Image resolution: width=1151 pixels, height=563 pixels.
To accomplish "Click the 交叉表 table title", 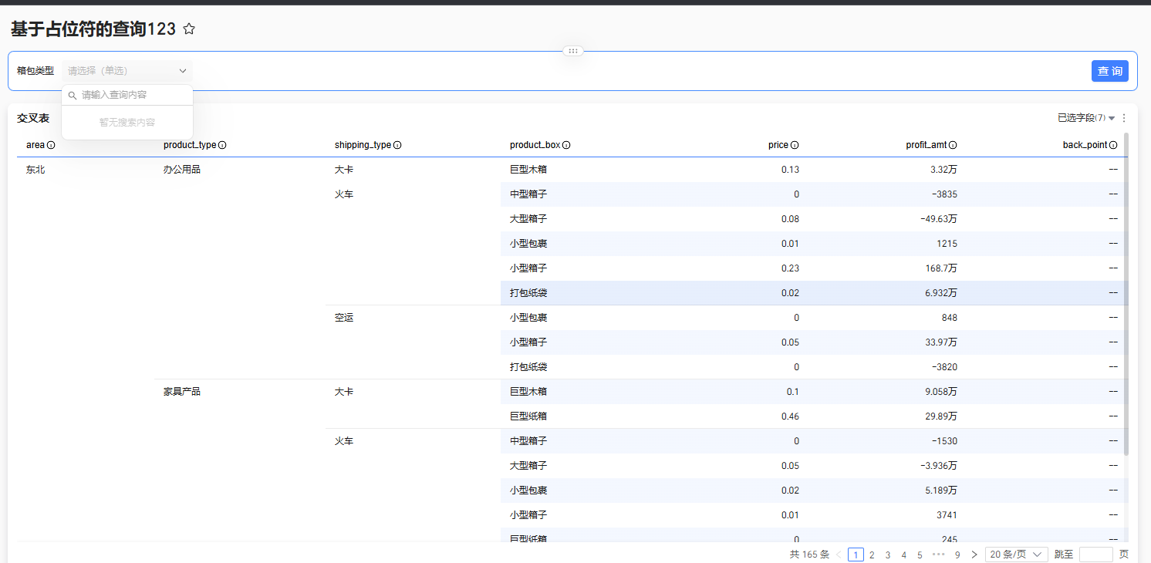I will click(33, 118).
